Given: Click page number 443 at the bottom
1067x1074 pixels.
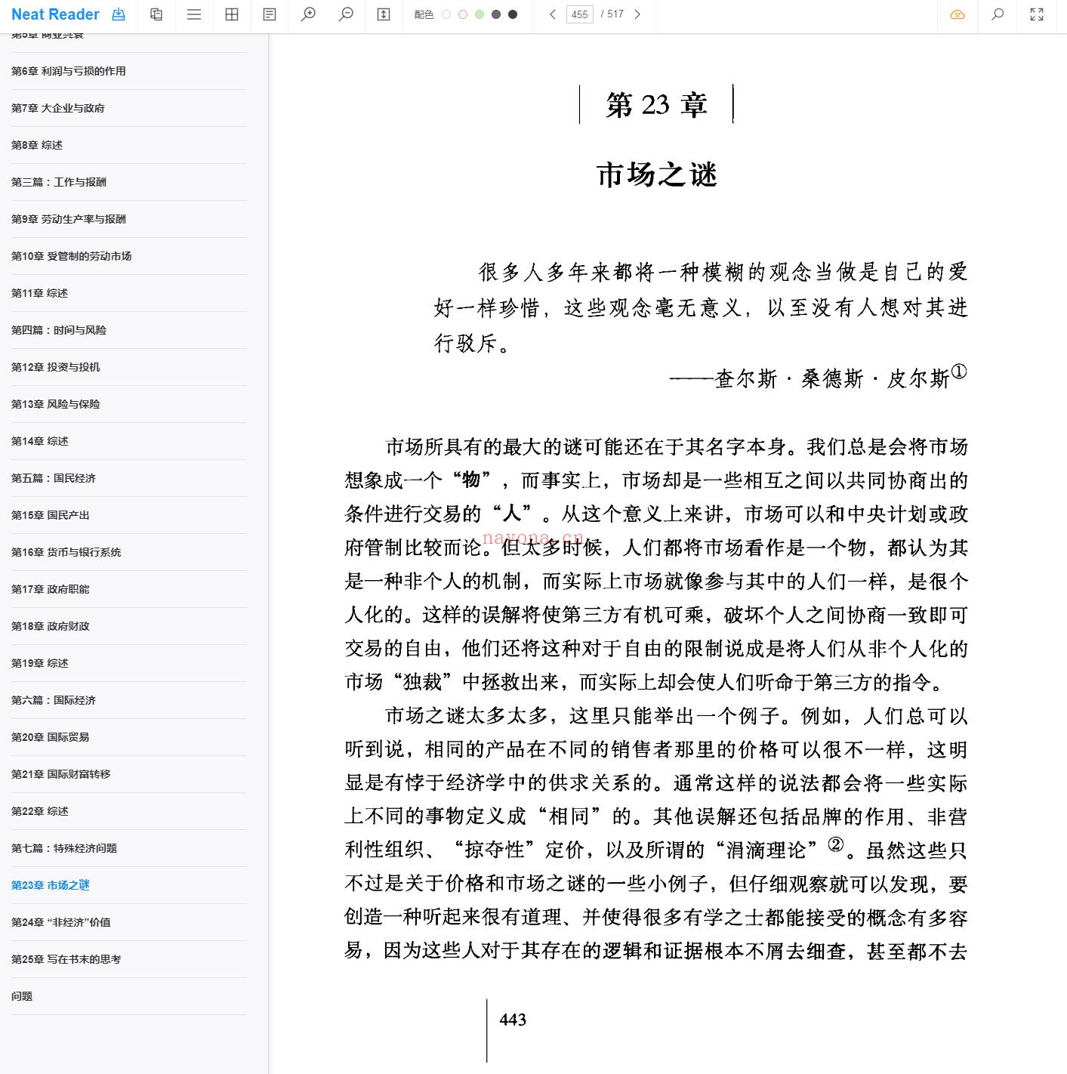Looking at the screenshot, I should point(513,1020).
